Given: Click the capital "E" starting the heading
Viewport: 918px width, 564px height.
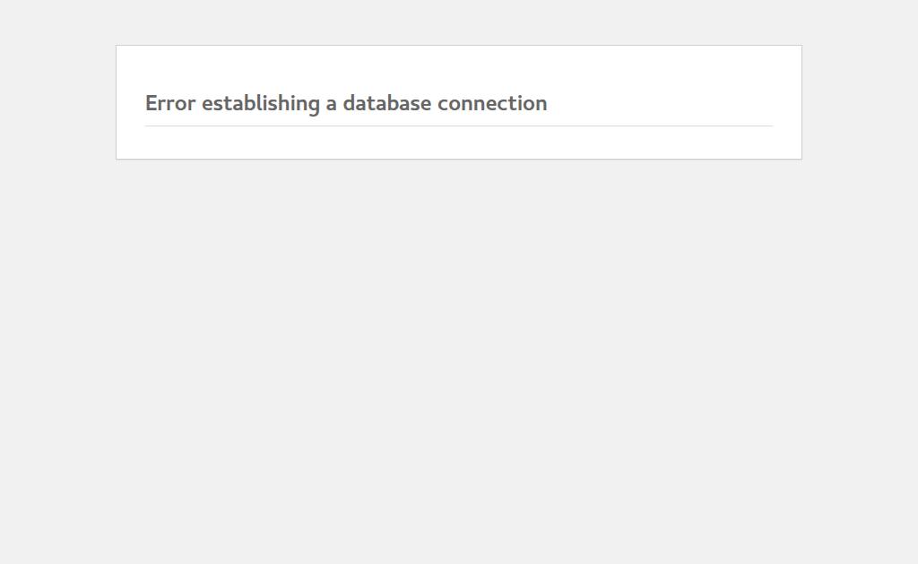Looking at the screenshot, I should point(152,103).
